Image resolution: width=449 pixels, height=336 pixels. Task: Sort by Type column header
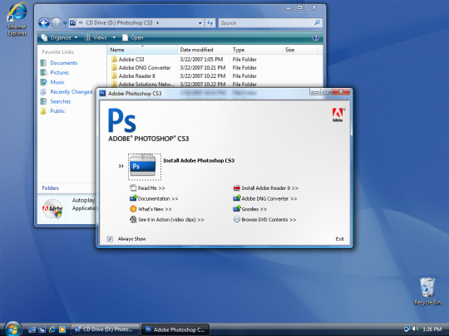point(256,50)
